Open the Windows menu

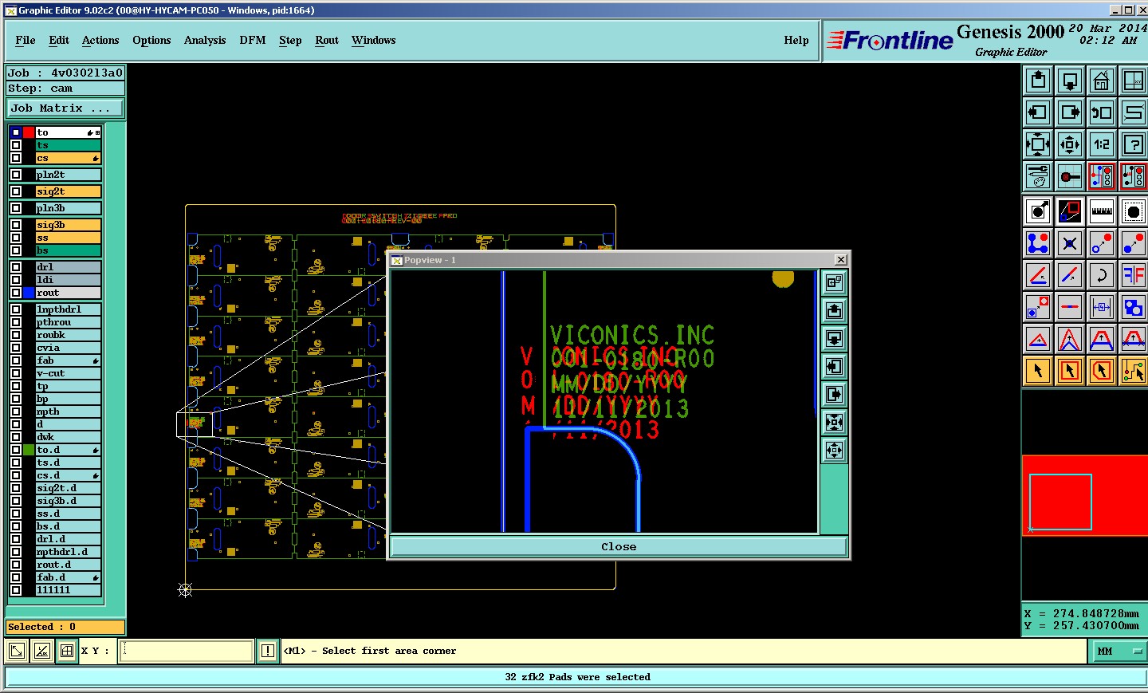pos(373,40)
